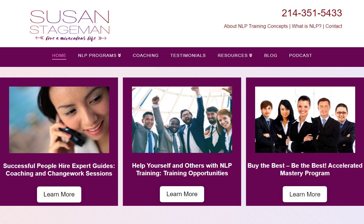The image size is (364, 224).
Task: Click Learn More under Coaching and Changework Sessions
Action: point(59,194)
